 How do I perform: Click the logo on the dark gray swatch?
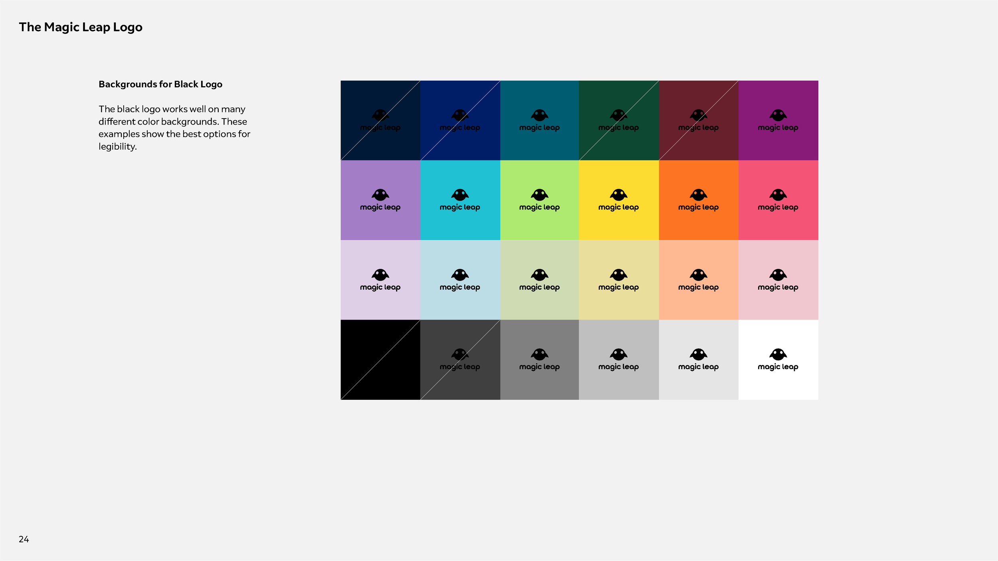click(460, 359)
